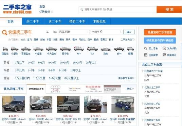Filter mileage by 1万公里以内
182x126 pixels.
point(22,78)
